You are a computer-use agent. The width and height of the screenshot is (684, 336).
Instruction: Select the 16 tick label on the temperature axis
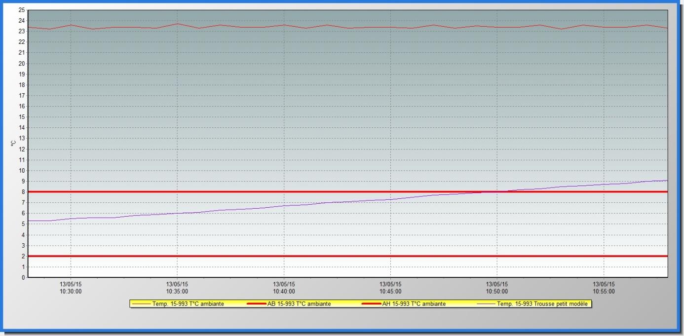[x=21, y=106]
